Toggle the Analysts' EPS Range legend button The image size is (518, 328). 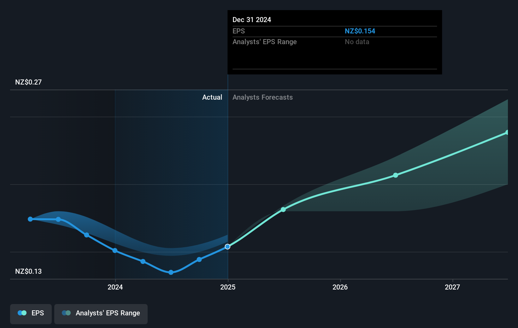101,314
